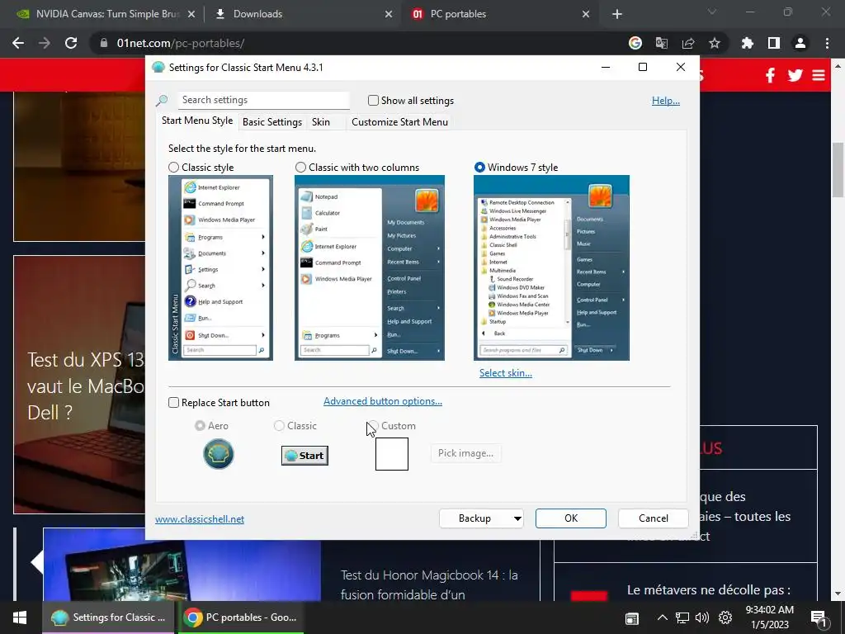Click in the Search settings field

tap(263, 100)
